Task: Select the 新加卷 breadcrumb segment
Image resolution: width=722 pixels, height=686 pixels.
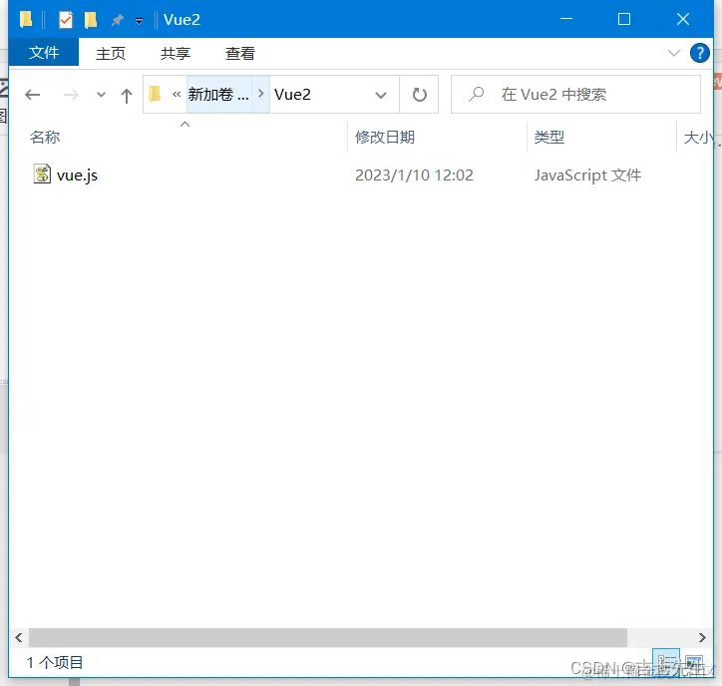Action: point(218,95)
